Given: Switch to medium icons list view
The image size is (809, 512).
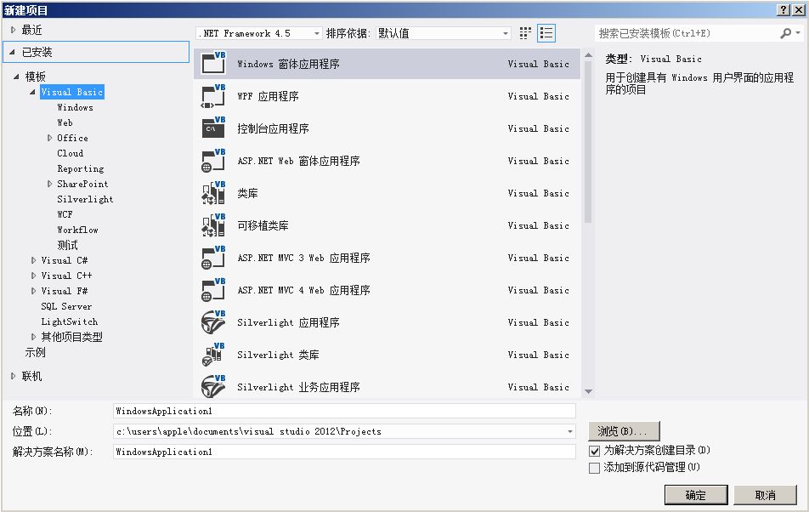Looking at the screenshot, I should (546, 33).
